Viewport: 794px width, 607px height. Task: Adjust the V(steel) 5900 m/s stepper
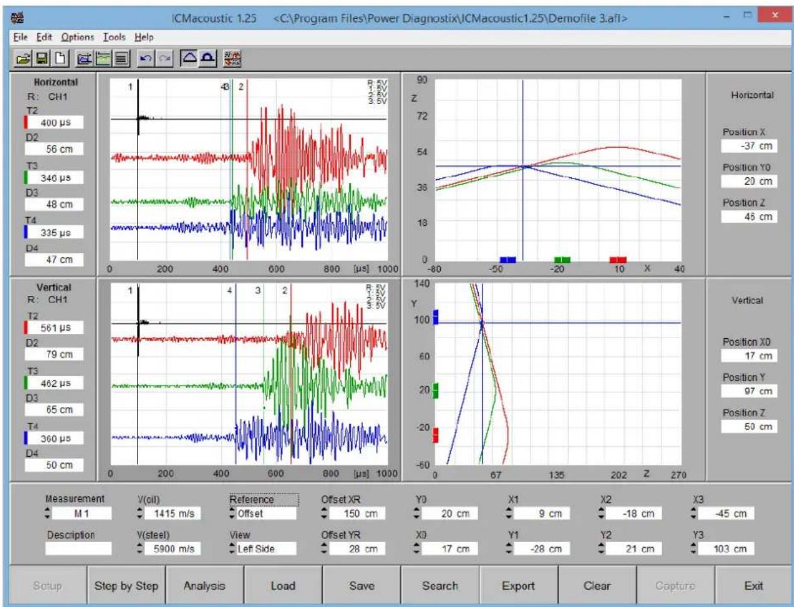(x=141, y=549)
